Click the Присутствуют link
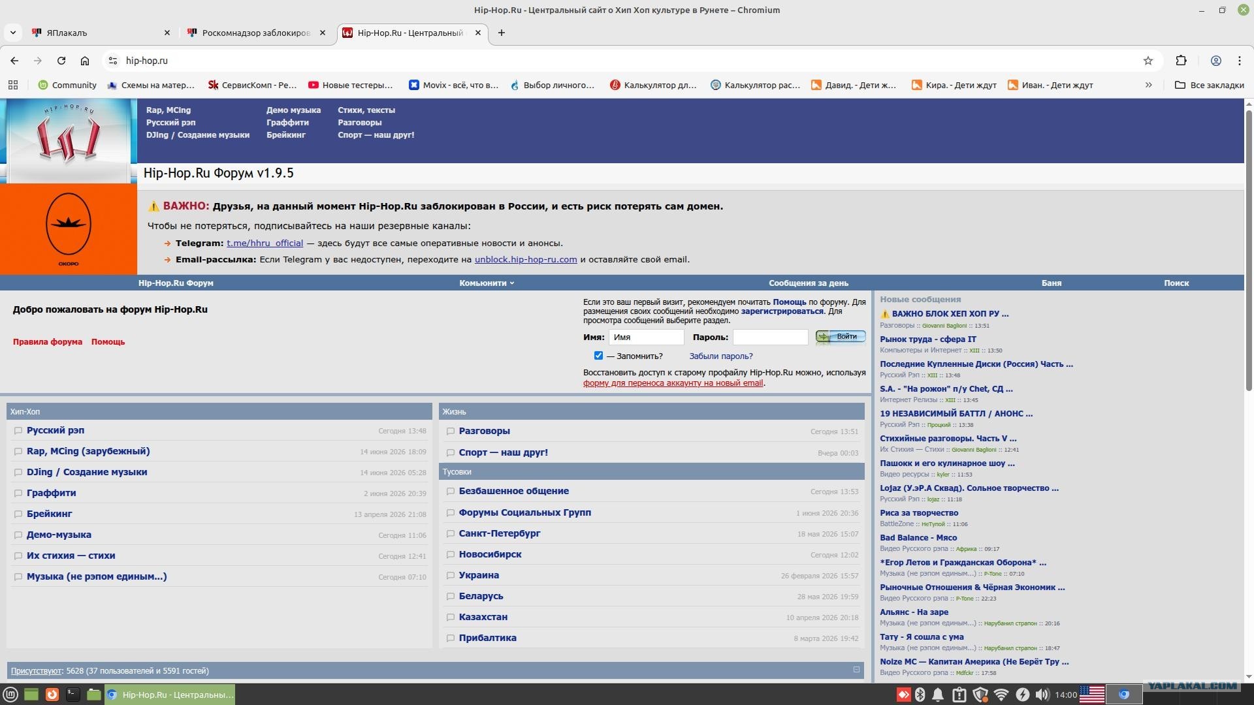Viewport: 1254px width, 705px height. [36, 670]
